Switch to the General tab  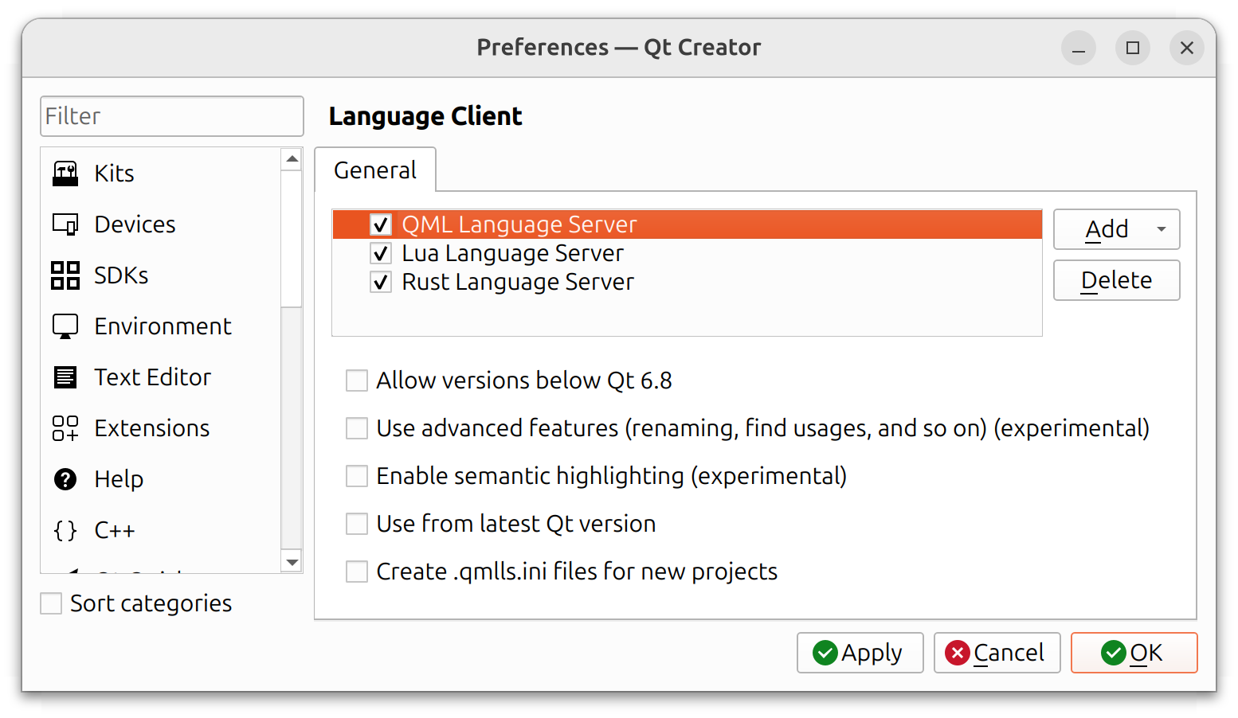click(x=375, y=170)
